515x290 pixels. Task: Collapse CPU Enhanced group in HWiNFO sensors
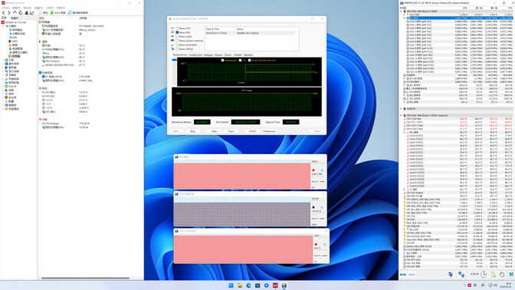click(402, 115)
